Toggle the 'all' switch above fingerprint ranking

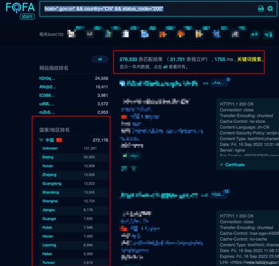coord(100,59)
